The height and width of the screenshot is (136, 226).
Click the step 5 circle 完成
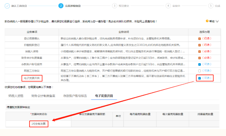coord(211,6)
